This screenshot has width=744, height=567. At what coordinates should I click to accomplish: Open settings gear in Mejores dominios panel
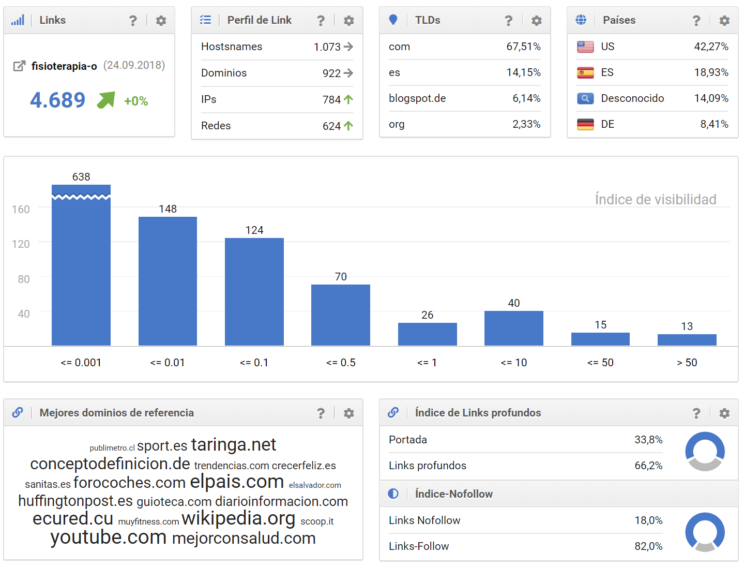tap(349, 413)
